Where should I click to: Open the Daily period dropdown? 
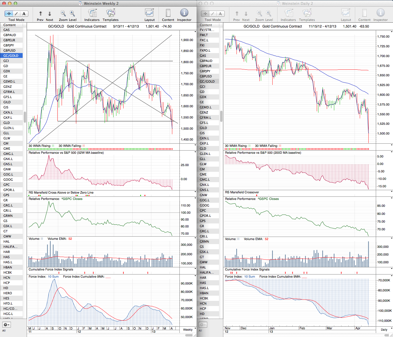pos(385,330)
